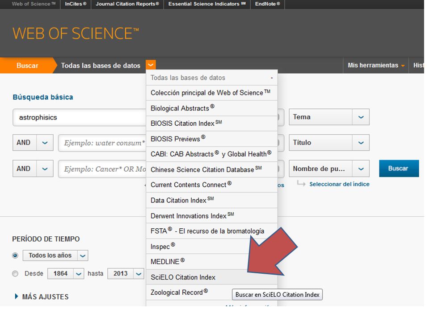Choose 'FSTA - El recurso de la bromatología'
Viewport: 429px width, 321px height.
(x=212, y=231)
